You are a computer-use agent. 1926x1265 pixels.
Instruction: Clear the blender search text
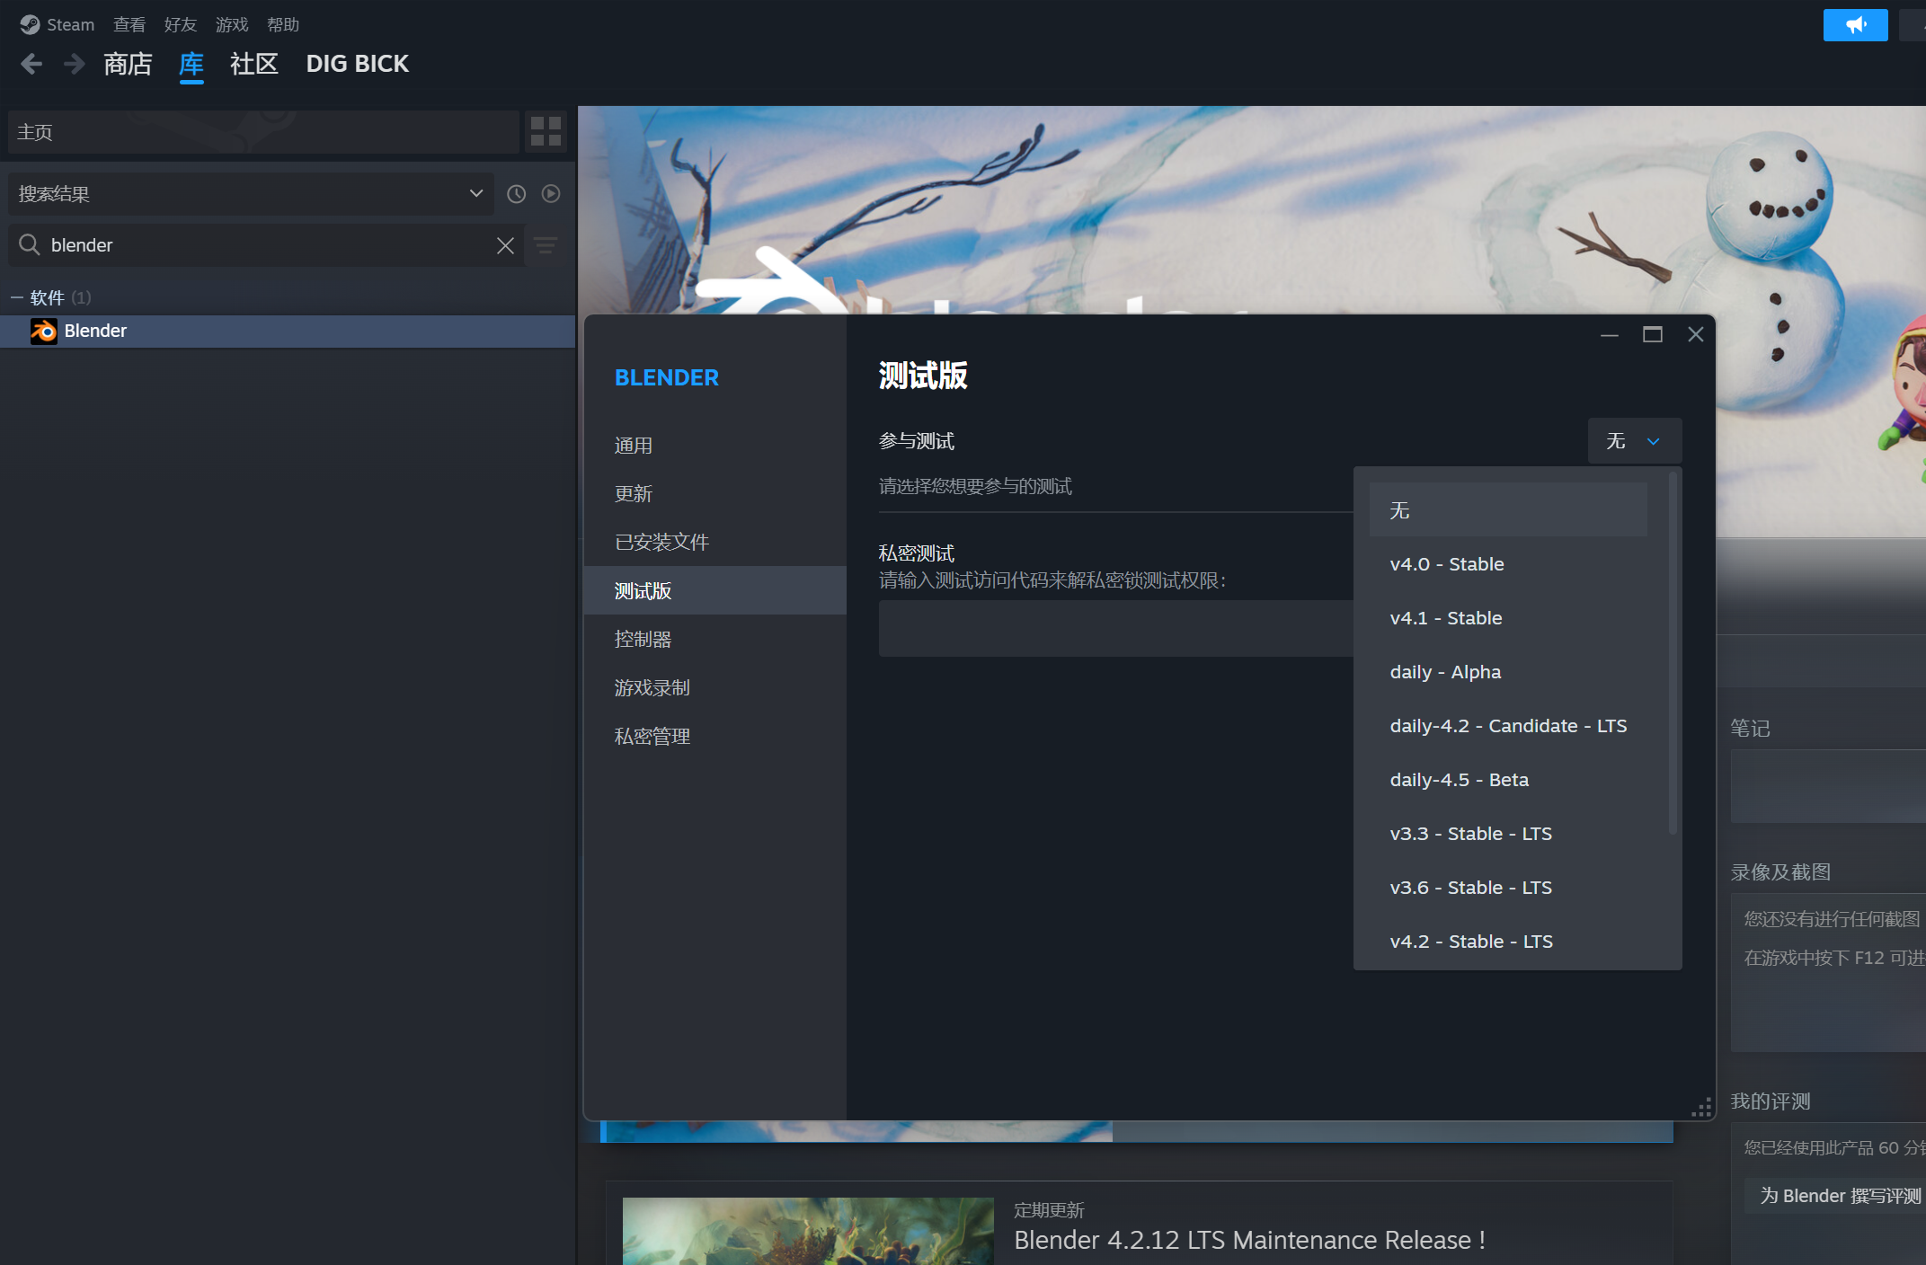[505, 245]
